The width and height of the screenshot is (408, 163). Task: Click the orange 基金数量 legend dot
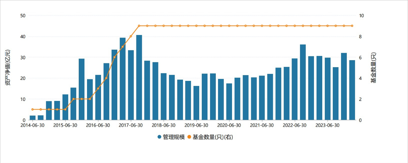(189, 137)
